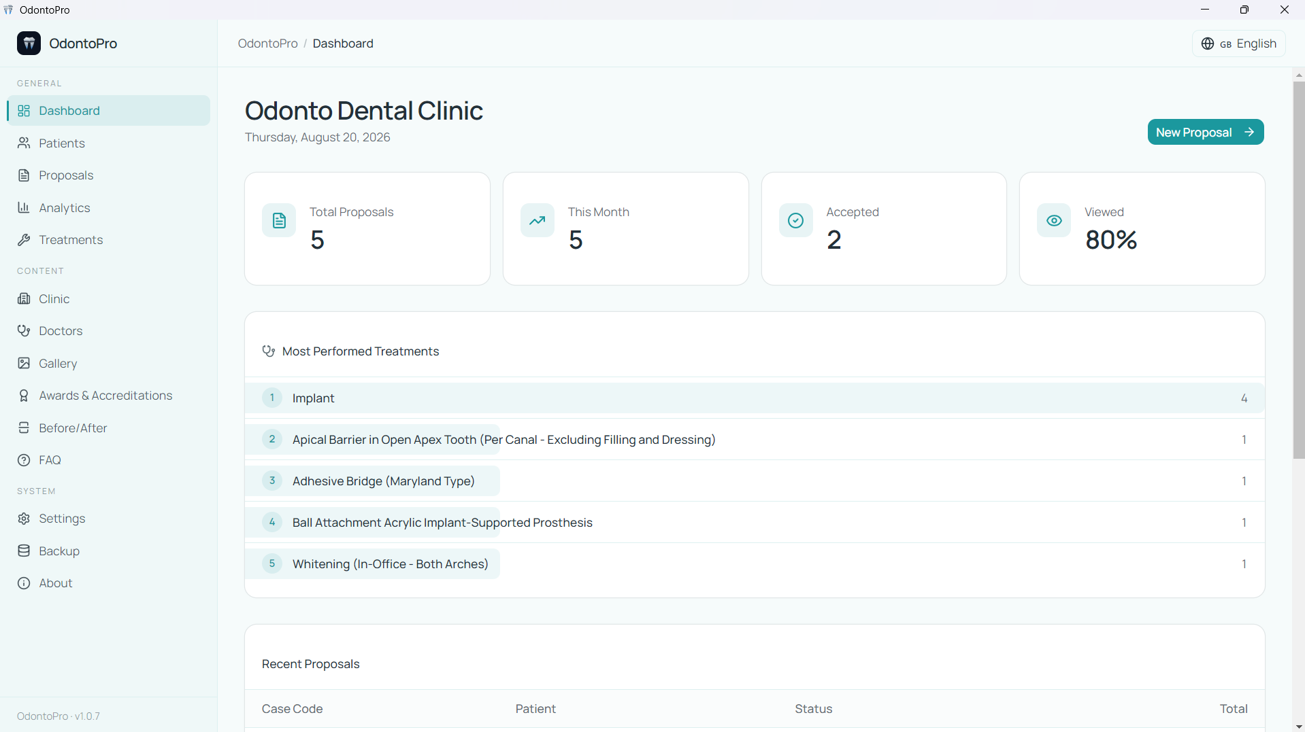Click the OdontoPro breadcrumb link

click(268, 43)
